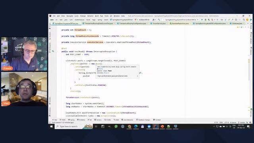254x143 pixels.
Task: Open the Problems tool window
Action: point(81,120)
